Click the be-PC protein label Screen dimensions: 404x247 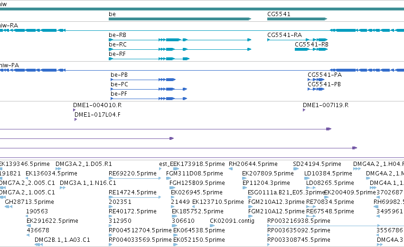tap(119, 84)
